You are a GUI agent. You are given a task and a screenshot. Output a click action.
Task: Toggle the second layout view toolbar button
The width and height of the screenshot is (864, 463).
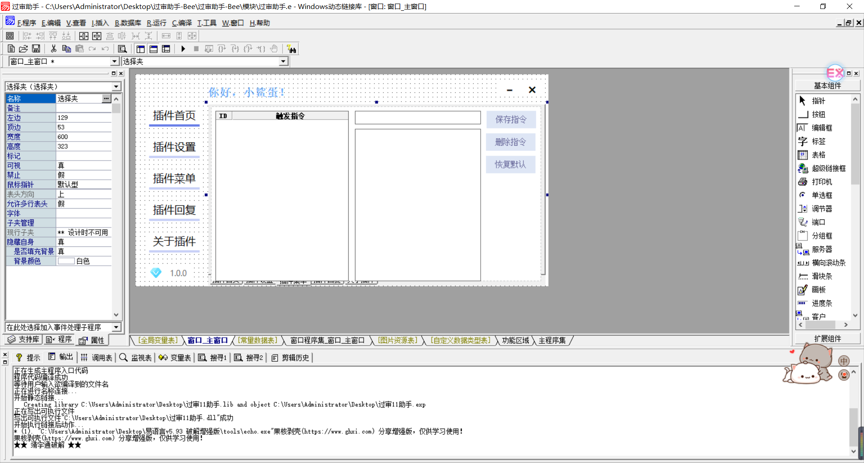tap(153, 49)
